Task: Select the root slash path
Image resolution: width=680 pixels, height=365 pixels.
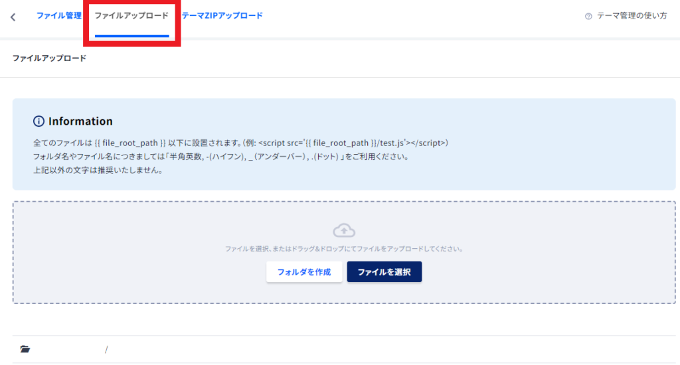Action: pyautogui.click(x=106, y=349)
